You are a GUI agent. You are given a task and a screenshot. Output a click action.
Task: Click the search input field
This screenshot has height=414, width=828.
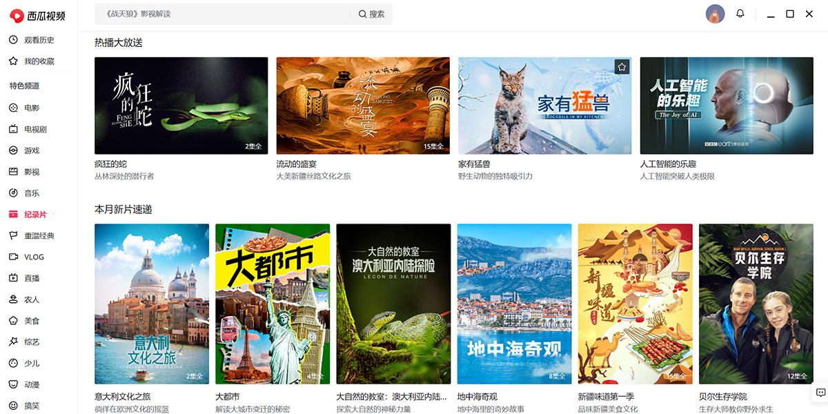[221, 14]
